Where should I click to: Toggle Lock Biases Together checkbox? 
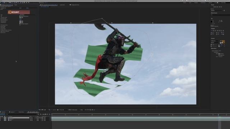point(20,24)
